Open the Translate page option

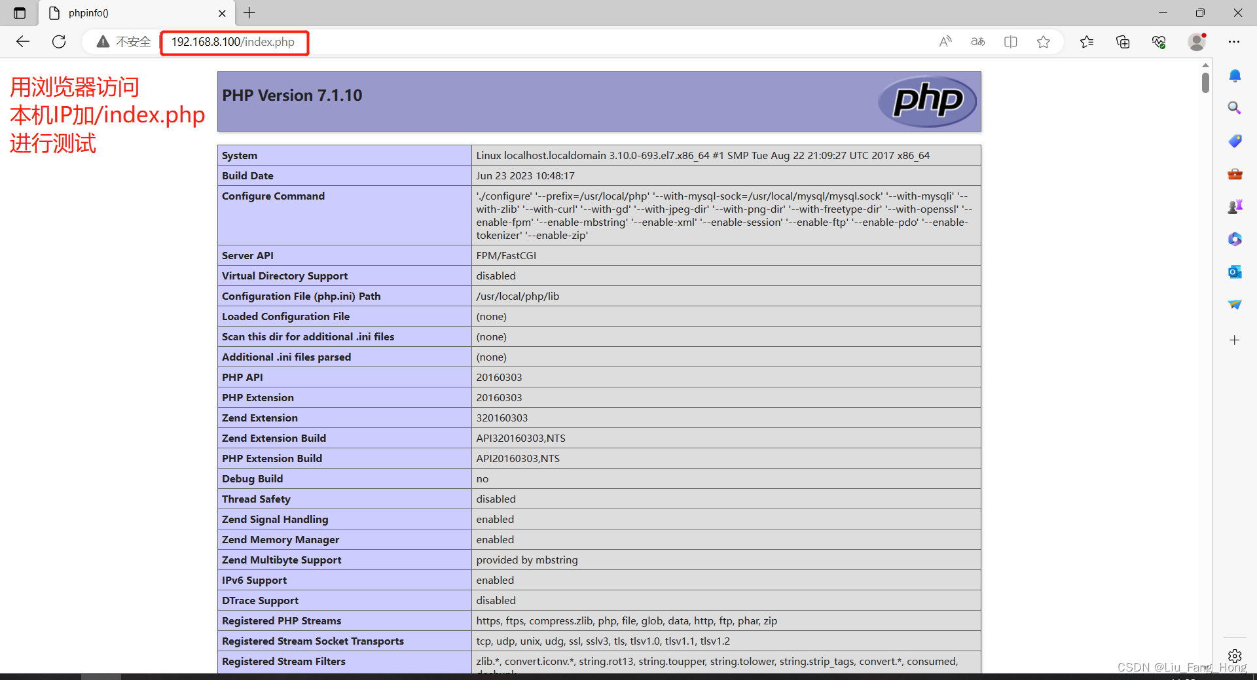[x=978, y=42]
